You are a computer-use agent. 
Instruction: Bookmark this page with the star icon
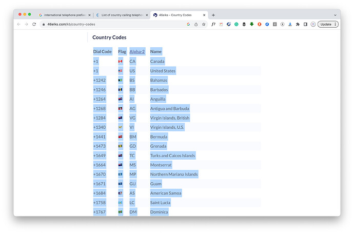204,24
